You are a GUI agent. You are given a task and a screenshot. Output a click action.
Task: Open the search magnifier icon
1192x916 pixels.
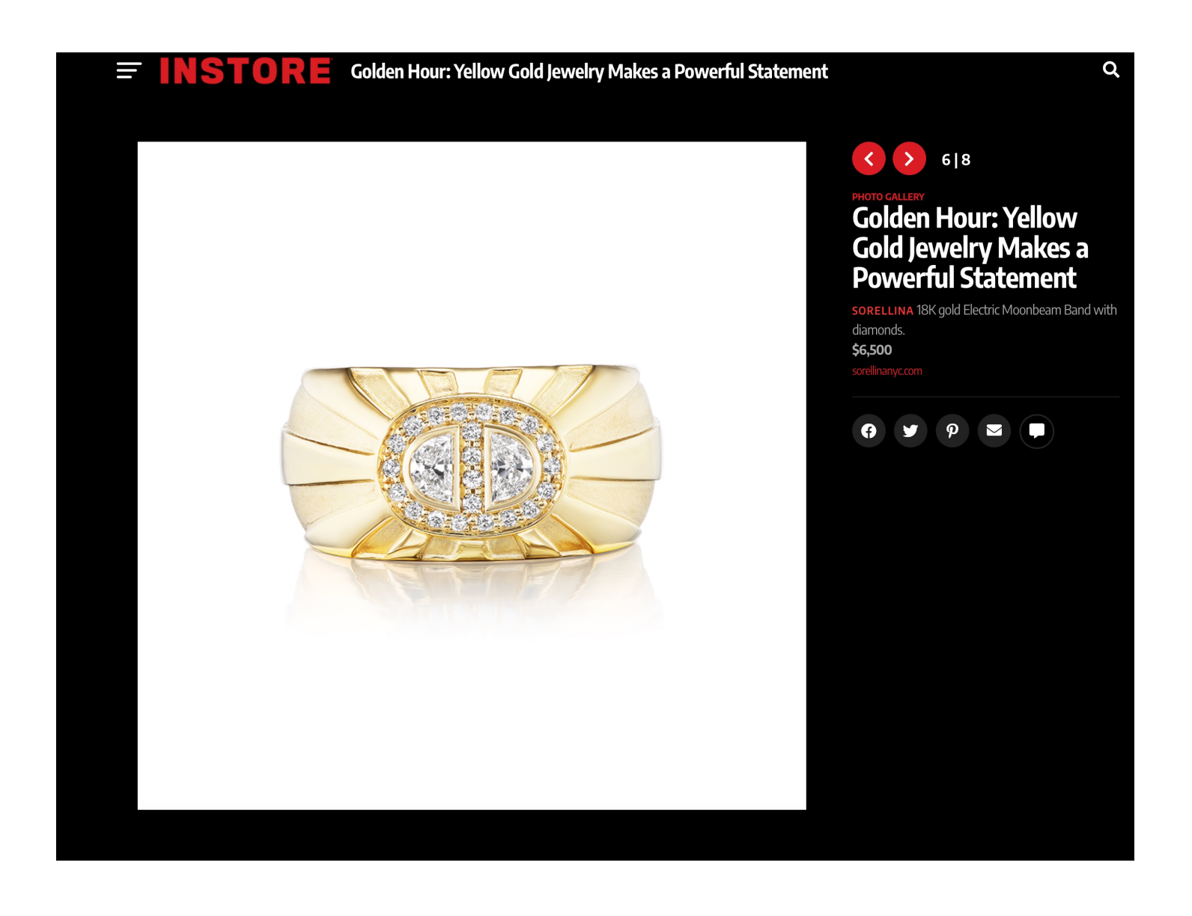click(x=1111, y=70)
